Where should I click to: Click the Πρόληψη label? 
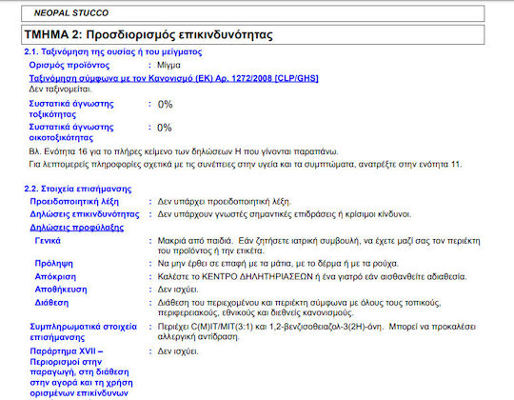point(54,263)
